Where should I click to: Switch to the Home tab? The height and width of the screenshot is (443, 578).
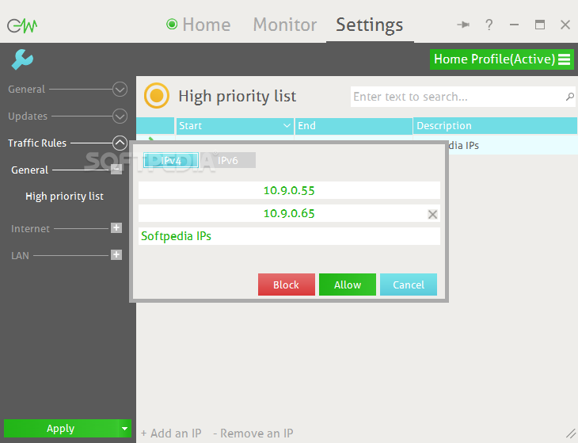pyautogui.click(x=207, y=25)
